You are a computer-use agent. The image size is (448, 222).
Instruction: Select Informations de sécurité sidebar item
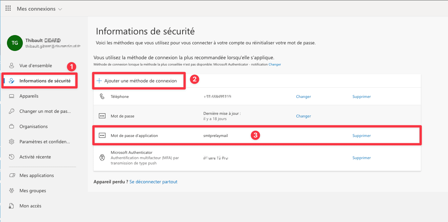(40, 81)
